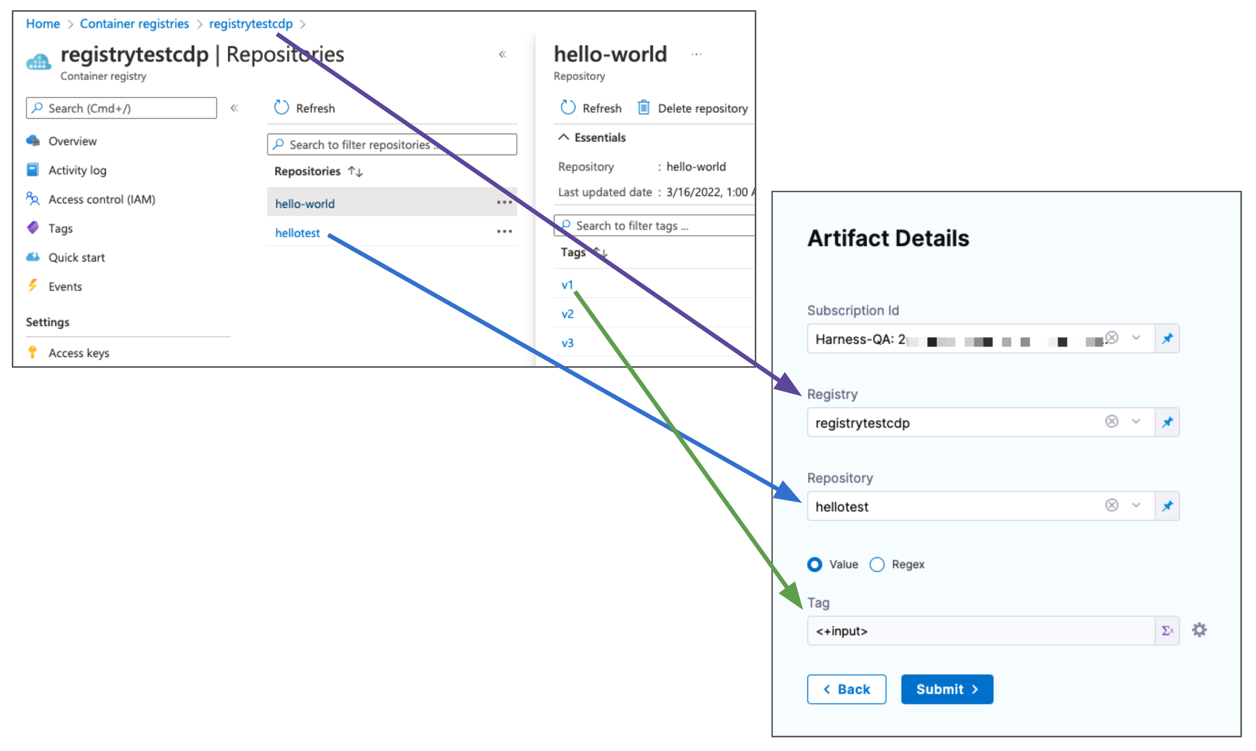Open Access control (IAM) in sidebar
Screen dimensions: 1256x751
(102, 200)
